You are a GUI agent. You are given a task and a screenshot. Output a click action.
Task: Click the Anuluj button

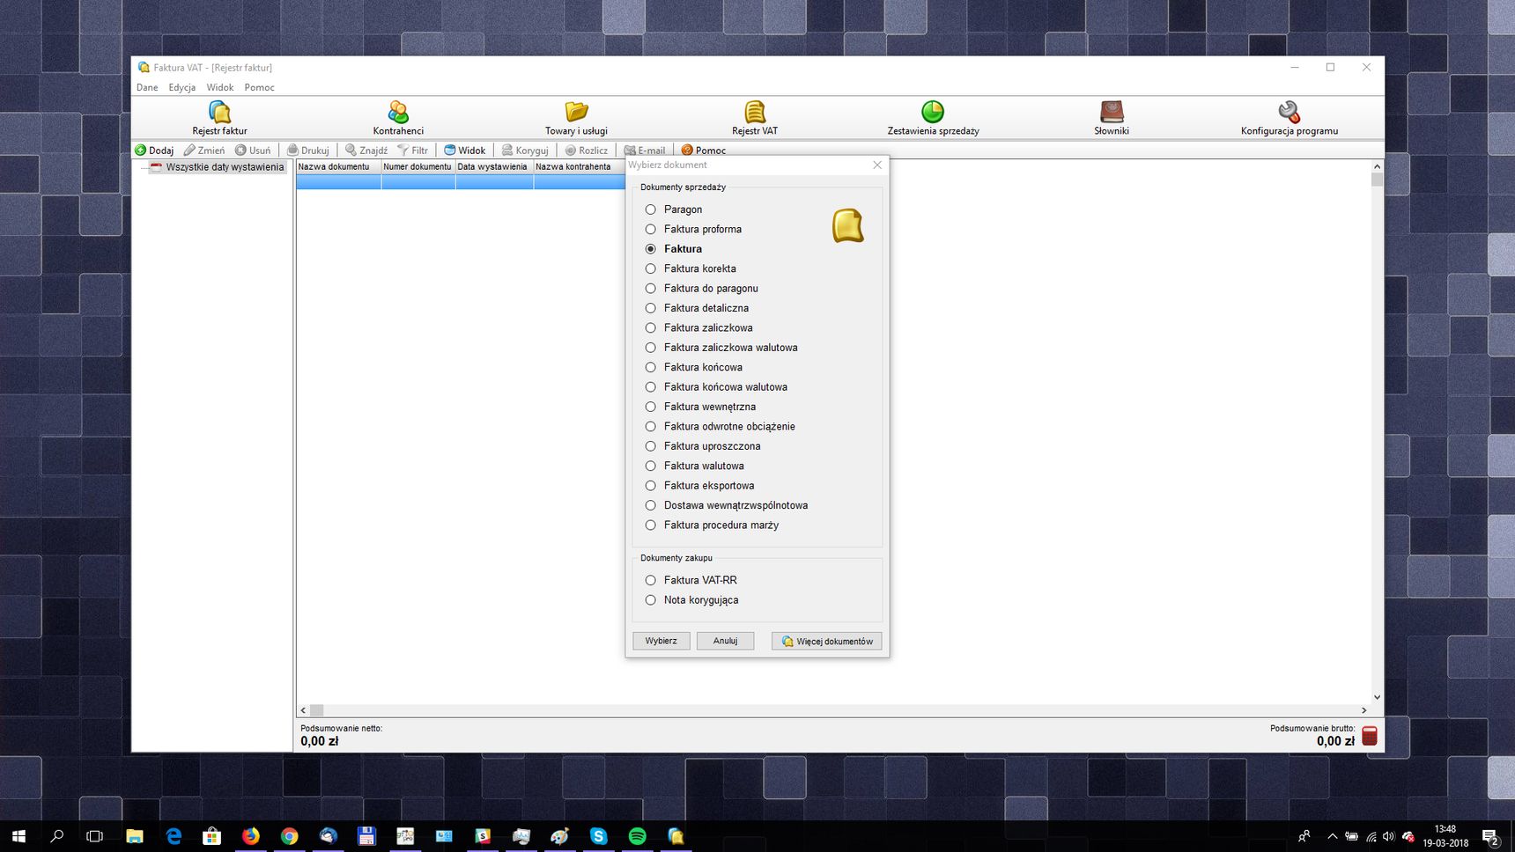pos(725,641)
